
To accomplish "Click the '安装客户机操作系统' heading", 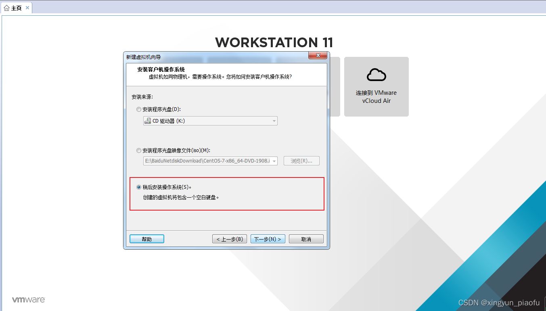I will pyautogui.click(x=161, y=70).
